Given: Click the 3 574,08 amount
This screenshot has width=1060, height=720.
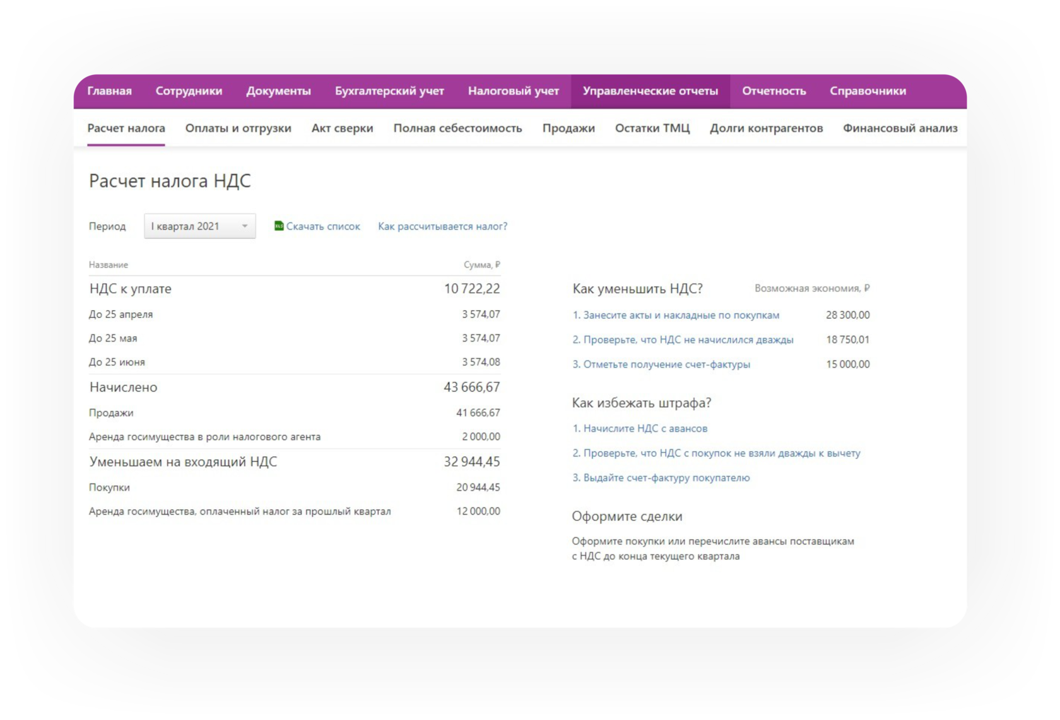Looking at the screenshot, I should point(481,362).
